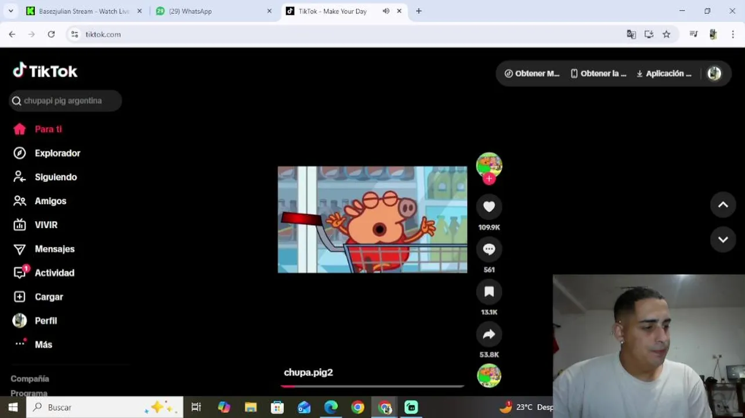Open the sound disc avatar below share
The height and width of the screenshot is (418, 745).
point(489,376)
